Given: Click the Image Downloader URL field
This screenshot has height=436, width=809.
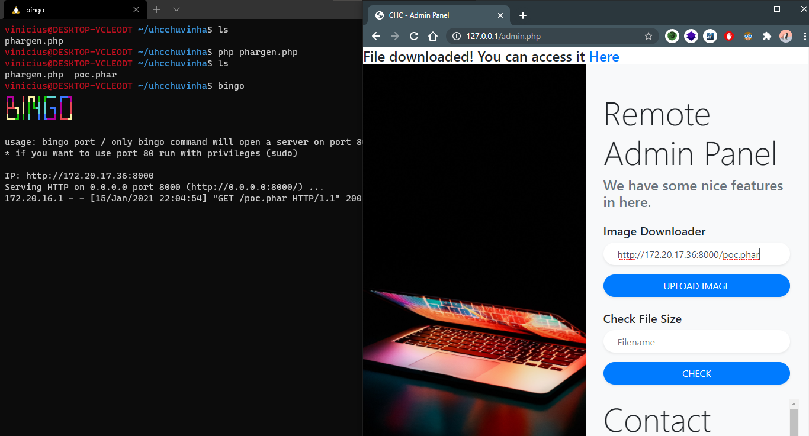Looking at the screenshot, I should pos(696,254).
